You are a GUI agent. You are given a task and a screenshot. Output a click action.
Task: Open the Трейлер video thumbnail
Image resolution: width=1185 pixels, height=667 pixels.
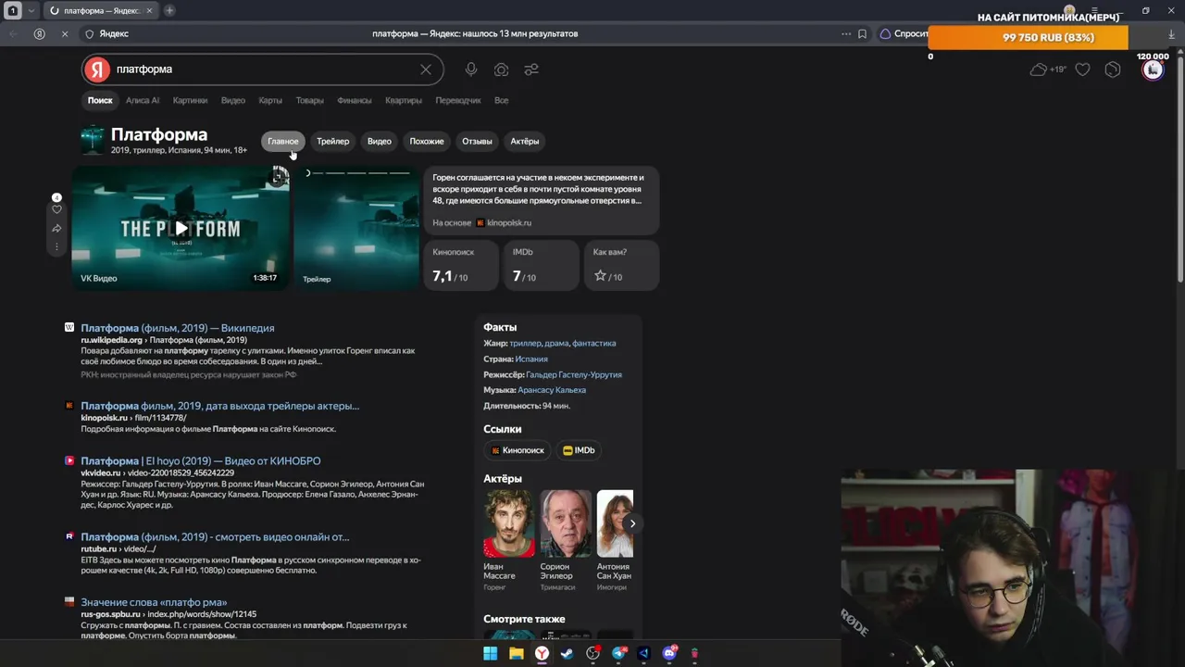pyautogui.click(x=356, y=228)
